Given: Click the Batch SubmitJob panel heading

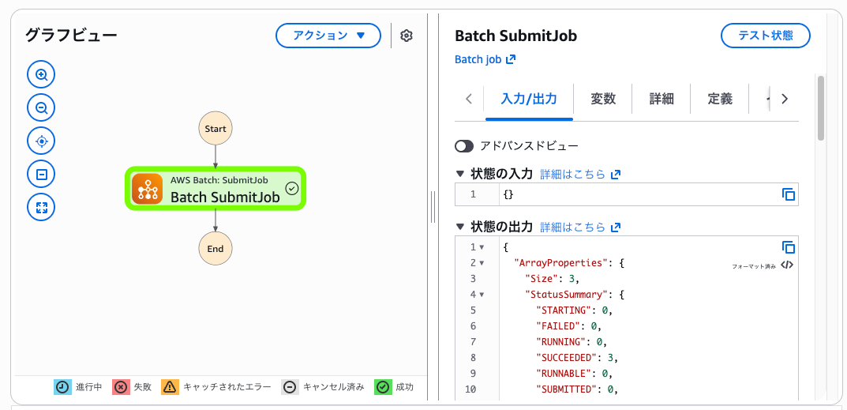Looking at the screenshot, I should [516, 36].
